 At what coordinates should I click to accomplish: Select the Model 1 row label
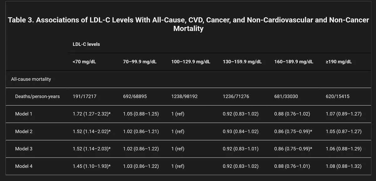[x=24, y=114]
